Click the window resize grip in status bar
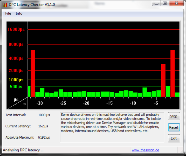 pyautogui.click(x=182, y=151)
